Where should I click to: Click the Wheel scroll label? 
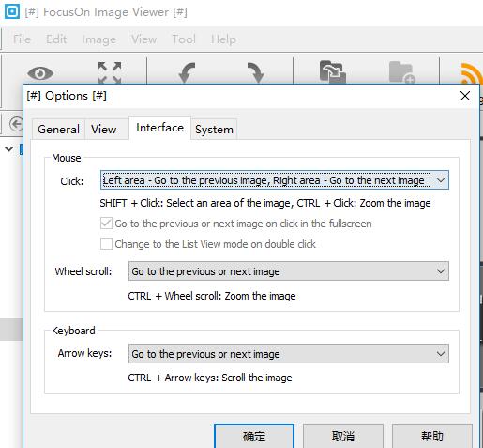83,271
